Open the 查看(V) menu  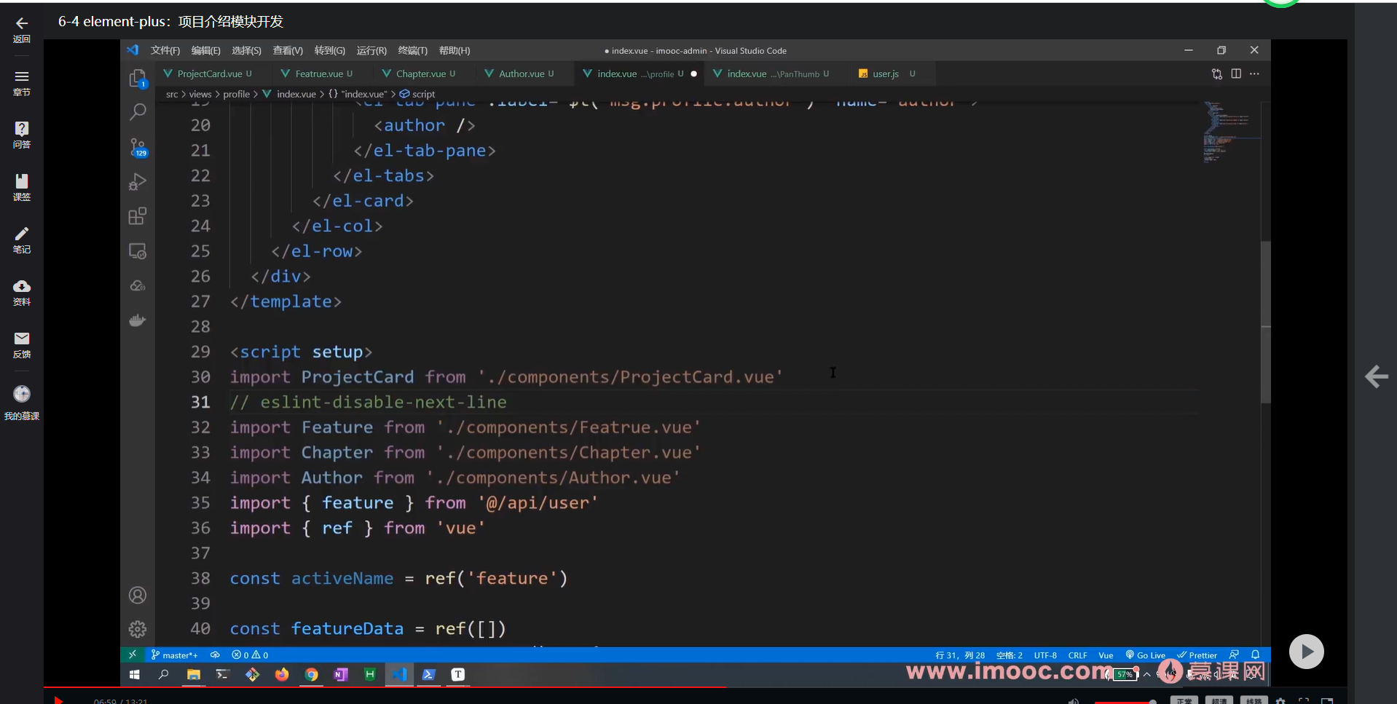(x=288, y=50)
